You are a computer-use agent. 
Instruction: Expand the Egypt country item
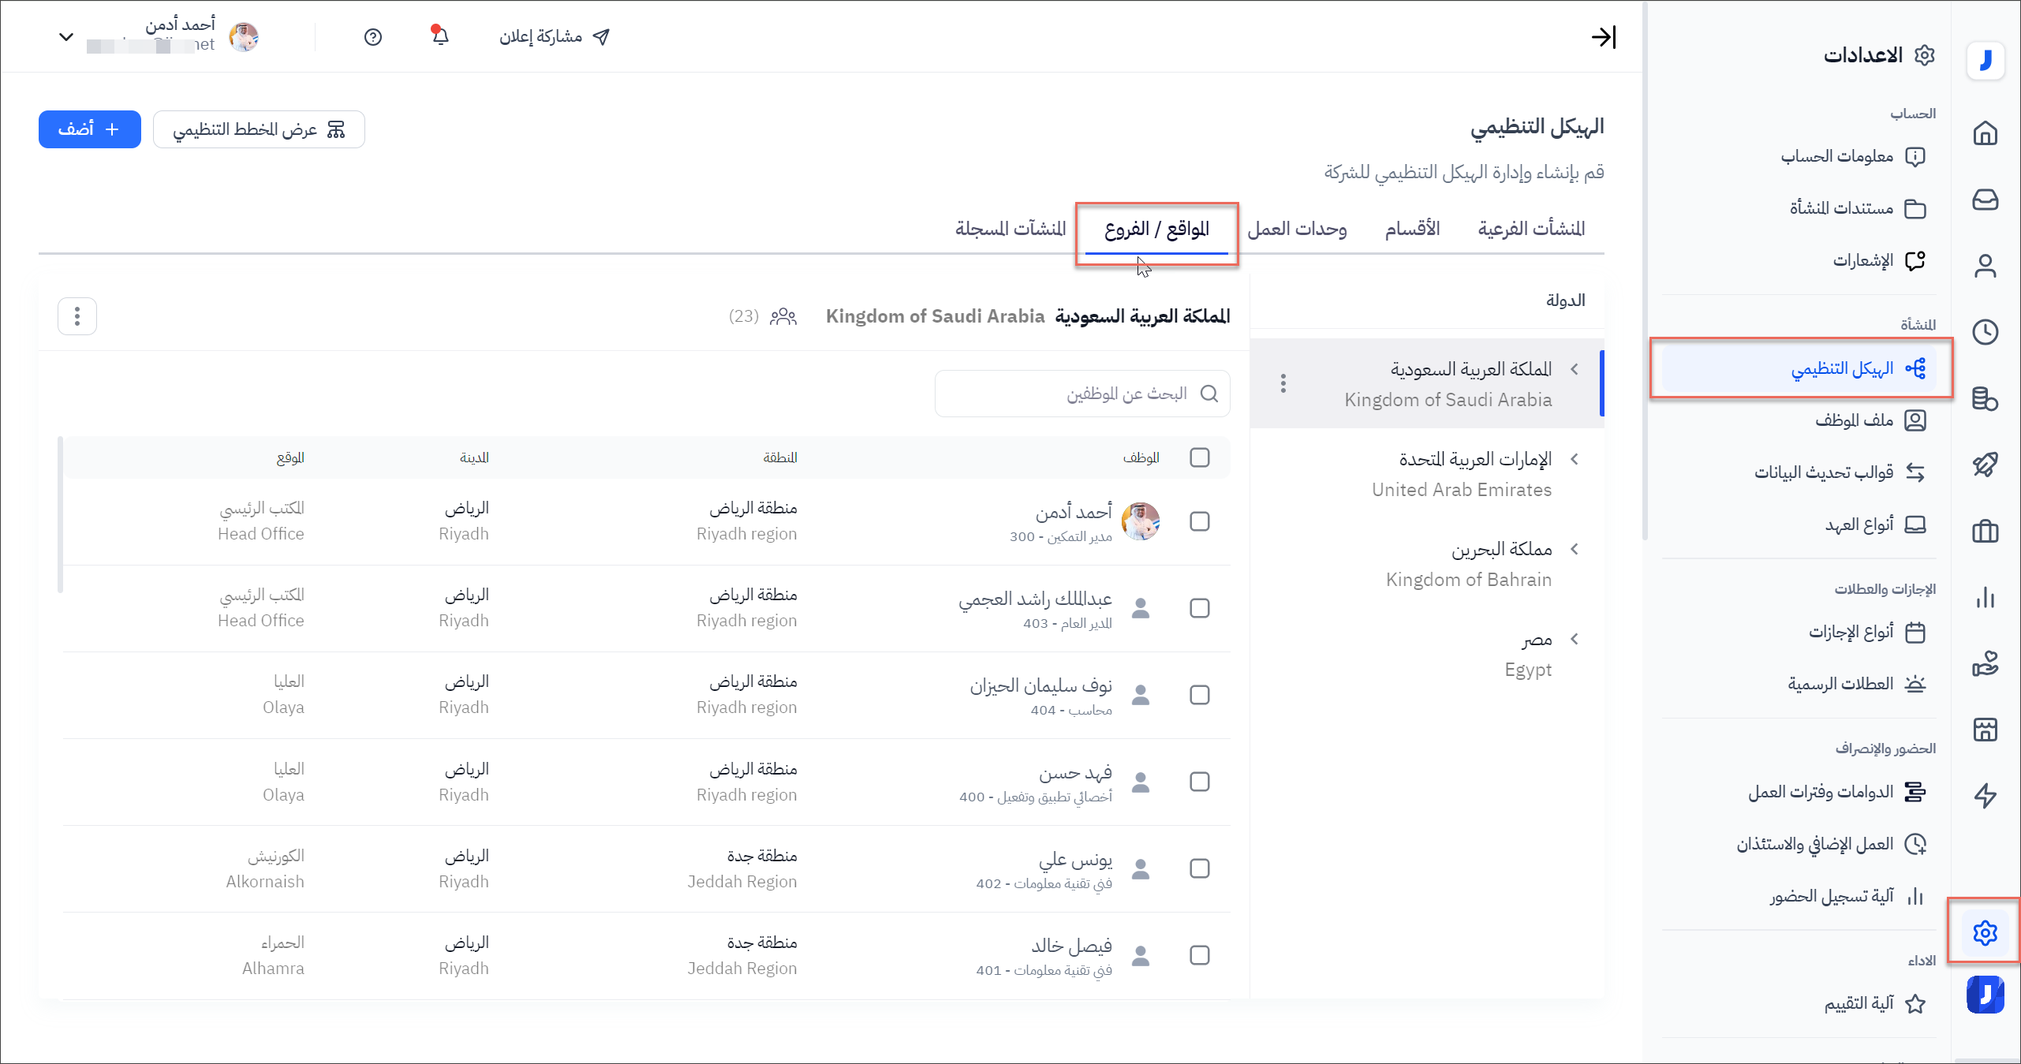[1575, 639]
